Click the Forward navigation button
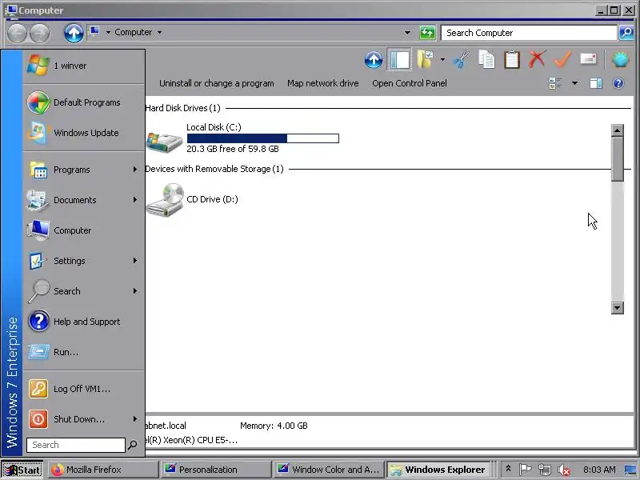Viewport: 640px width, 480px height. [39, 33]
